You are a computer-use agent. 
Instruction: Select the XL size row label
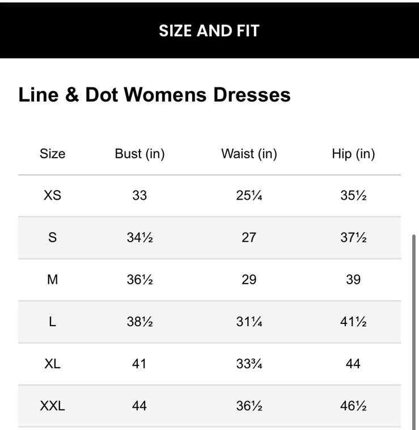pos(52,364)
